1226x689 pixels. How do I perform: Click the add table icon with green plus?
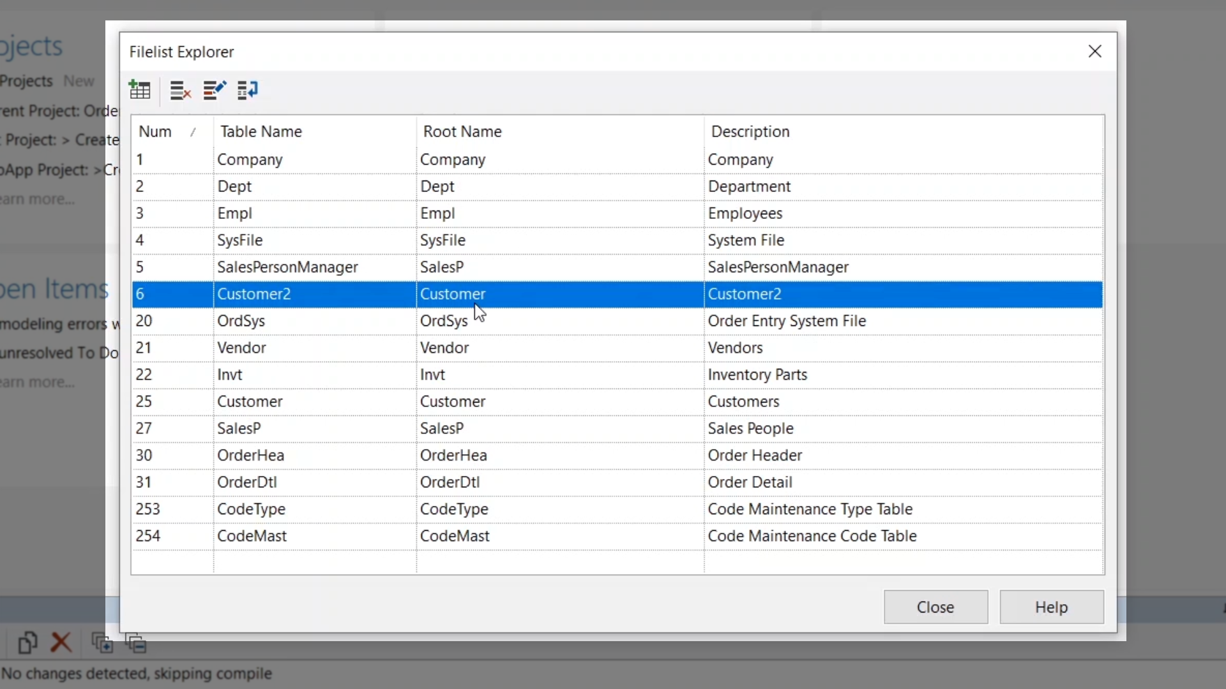tap(140, 90)
